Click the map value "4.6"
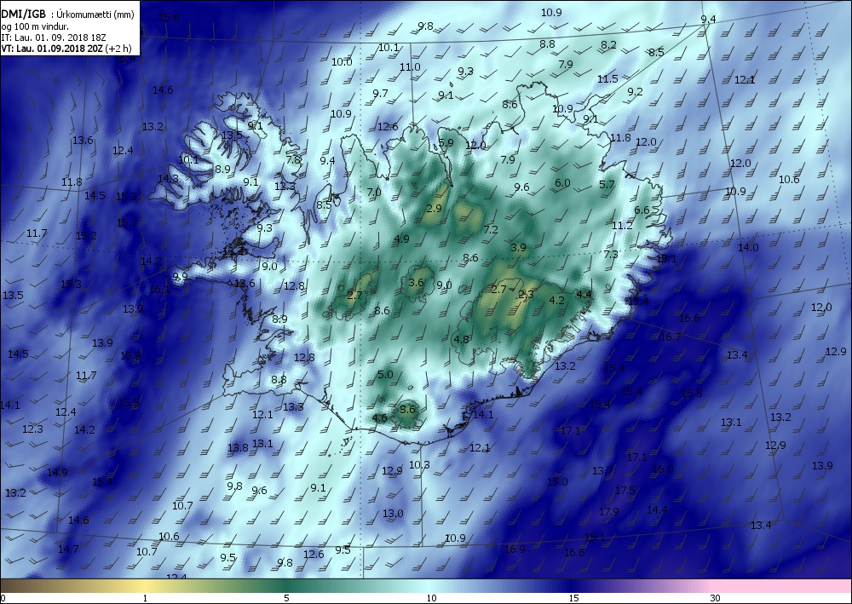The image size is (852, 604). [x=380, y=417]
